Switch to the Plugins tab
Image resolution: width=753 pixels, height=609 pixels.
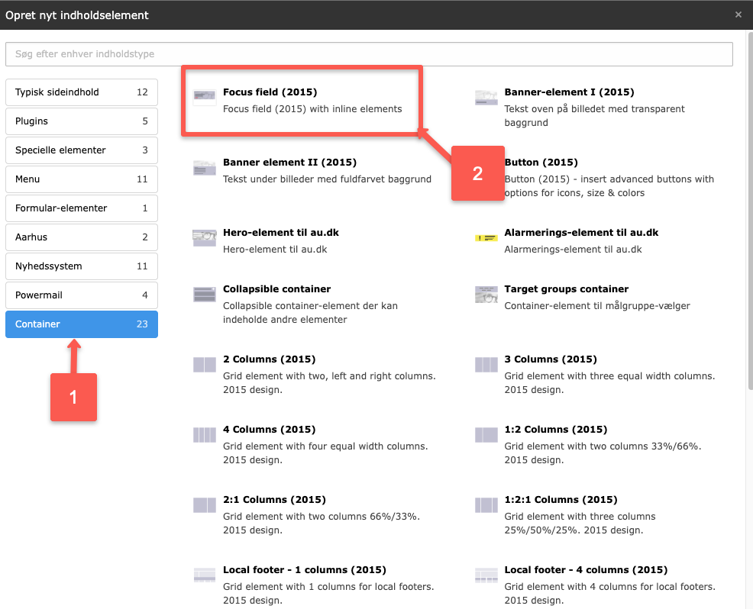tap(81, 121)
